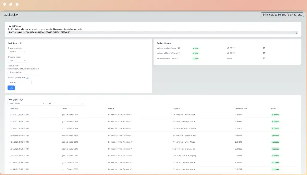Click the status column header
Viewport: 307px width, 175px height.
(x=273, y=108)
